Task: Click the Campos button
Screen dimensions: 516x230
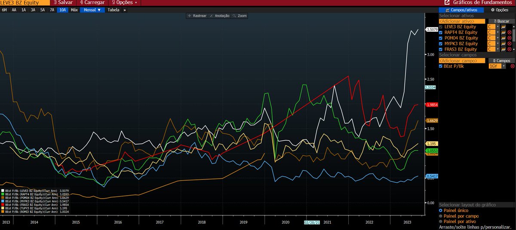Action: [501, 61]
